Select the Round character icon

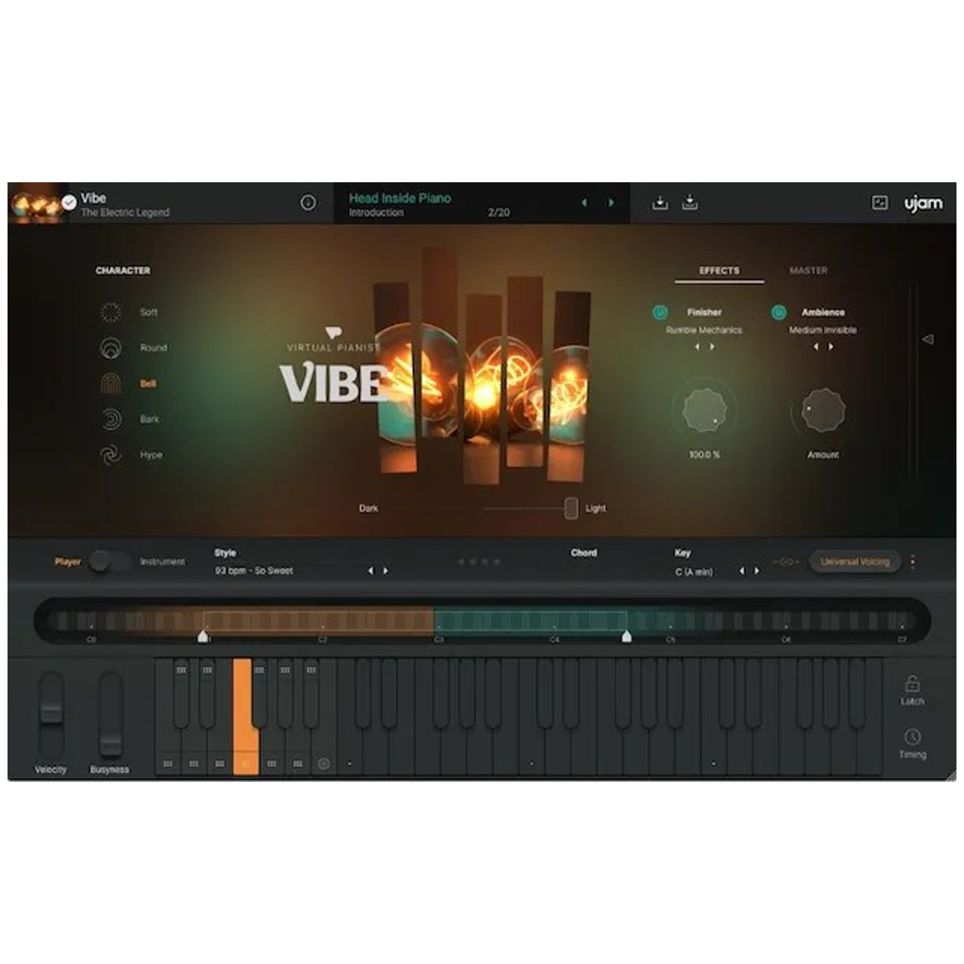[111, 348]
